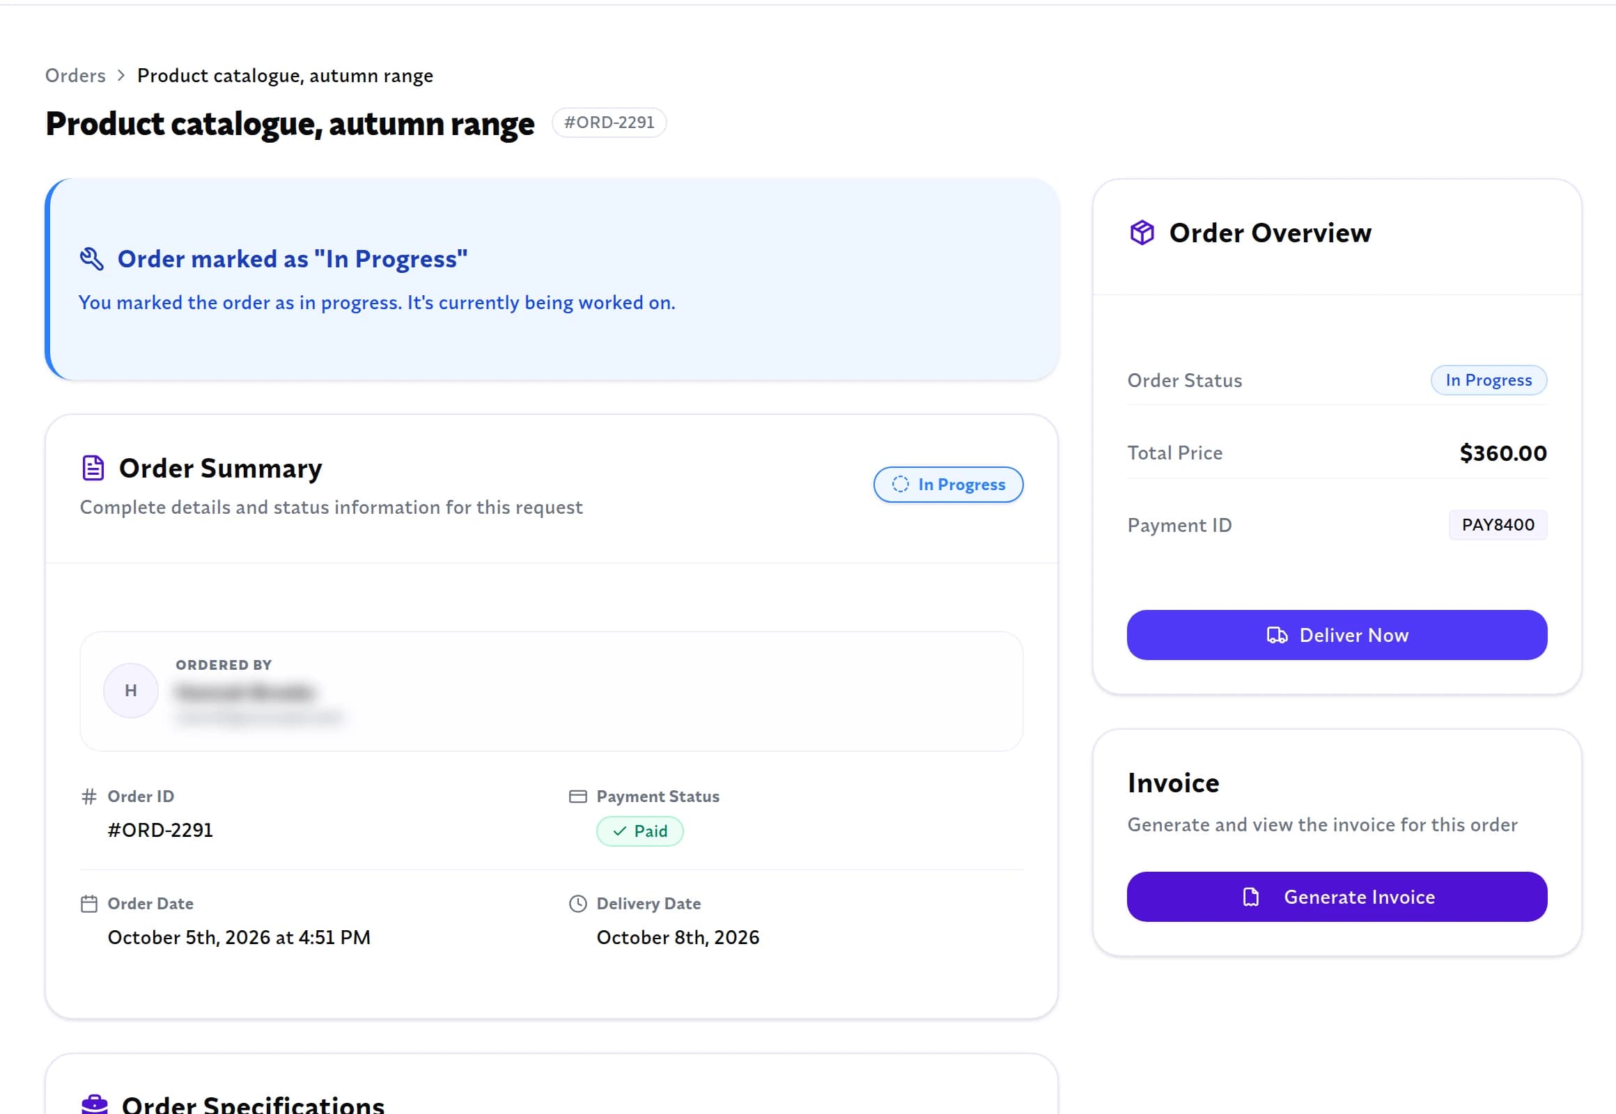Click the In Progress pill in Order Summary
The width and height of the screenshot is (1616, 1114).
click(x=948, y=485)
